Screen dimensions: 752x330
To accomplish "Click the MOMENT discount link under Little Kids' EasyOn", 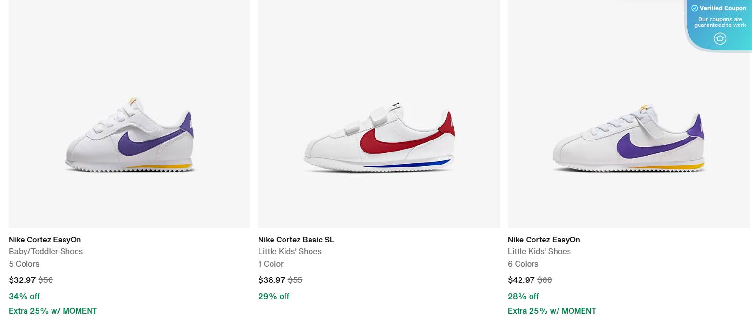I will tap(552, 311).
